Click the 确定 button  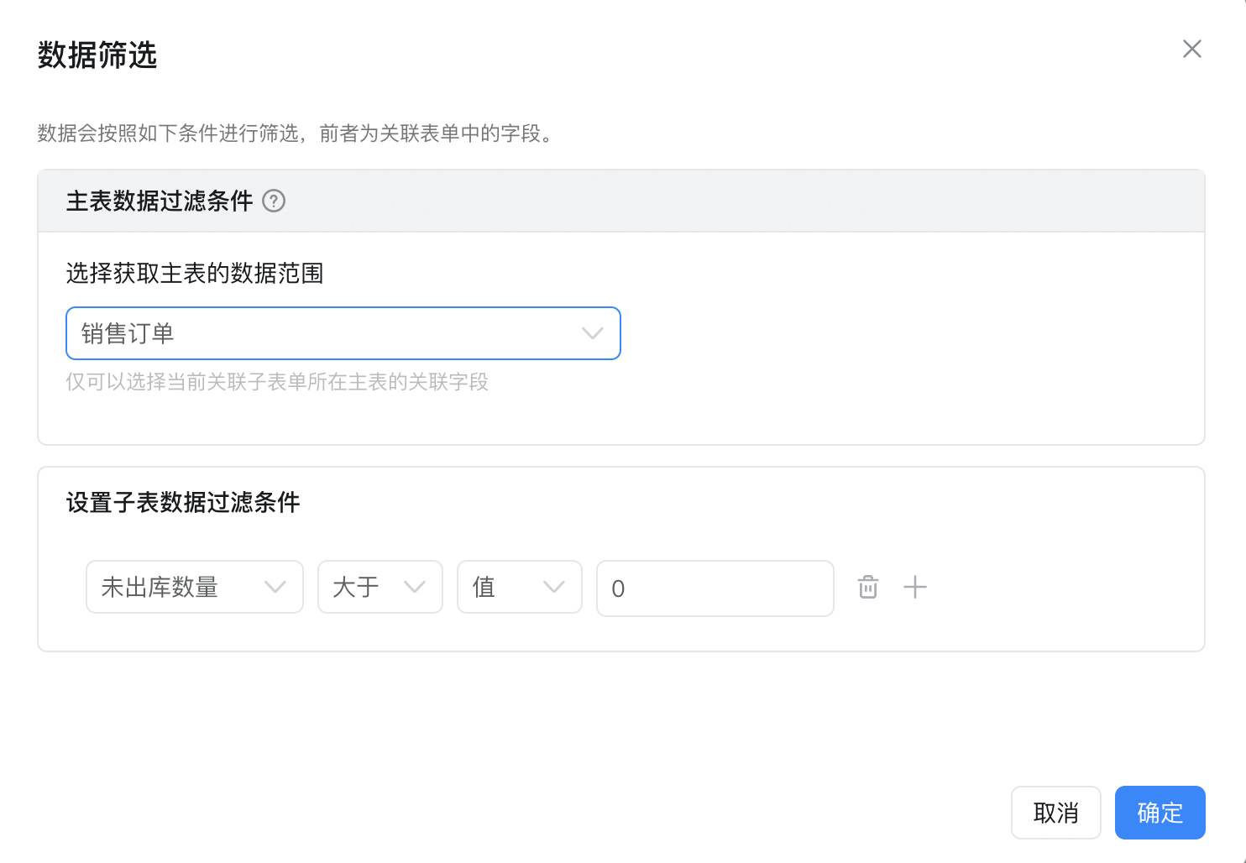coord(1160,813)
